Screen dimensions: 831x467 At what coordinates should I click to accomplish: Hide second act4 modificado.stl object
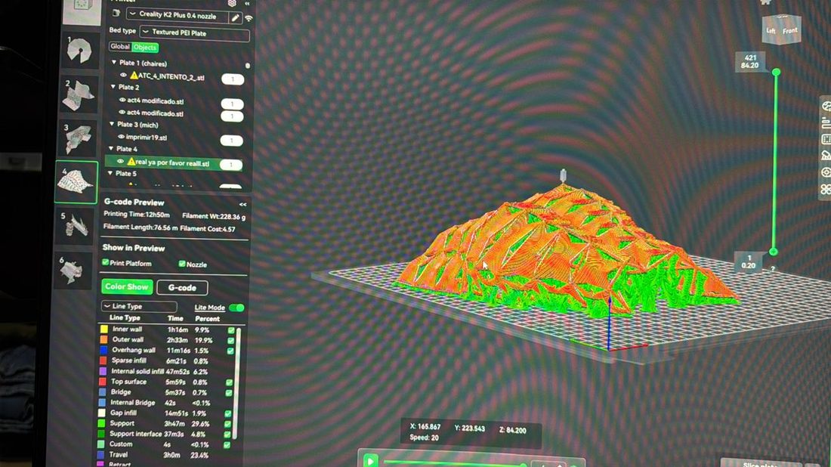tap(122, 113)
